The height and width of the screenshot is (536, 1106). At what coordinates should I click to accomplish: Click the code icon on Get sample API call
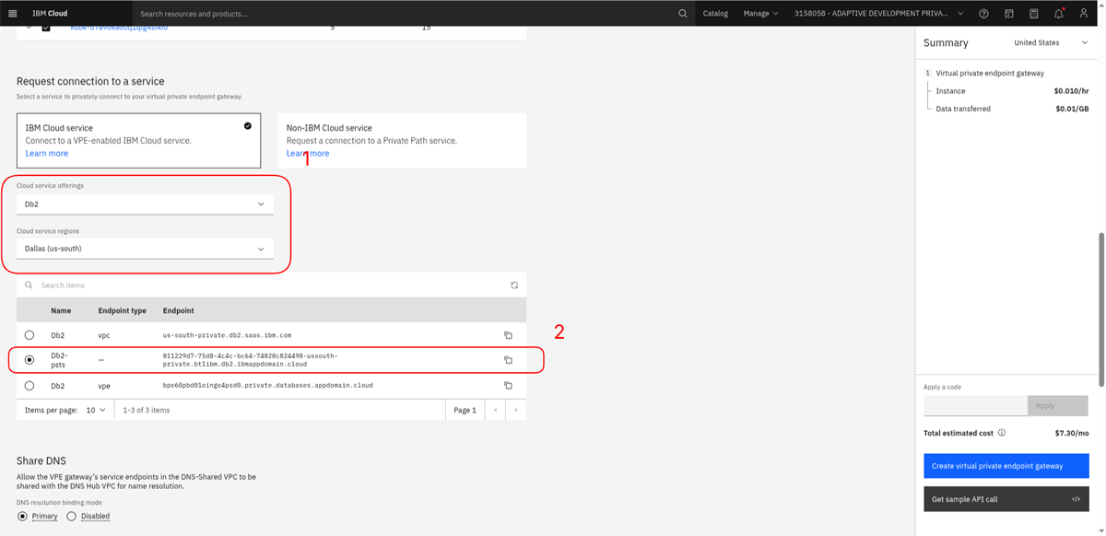point(1076,499)
